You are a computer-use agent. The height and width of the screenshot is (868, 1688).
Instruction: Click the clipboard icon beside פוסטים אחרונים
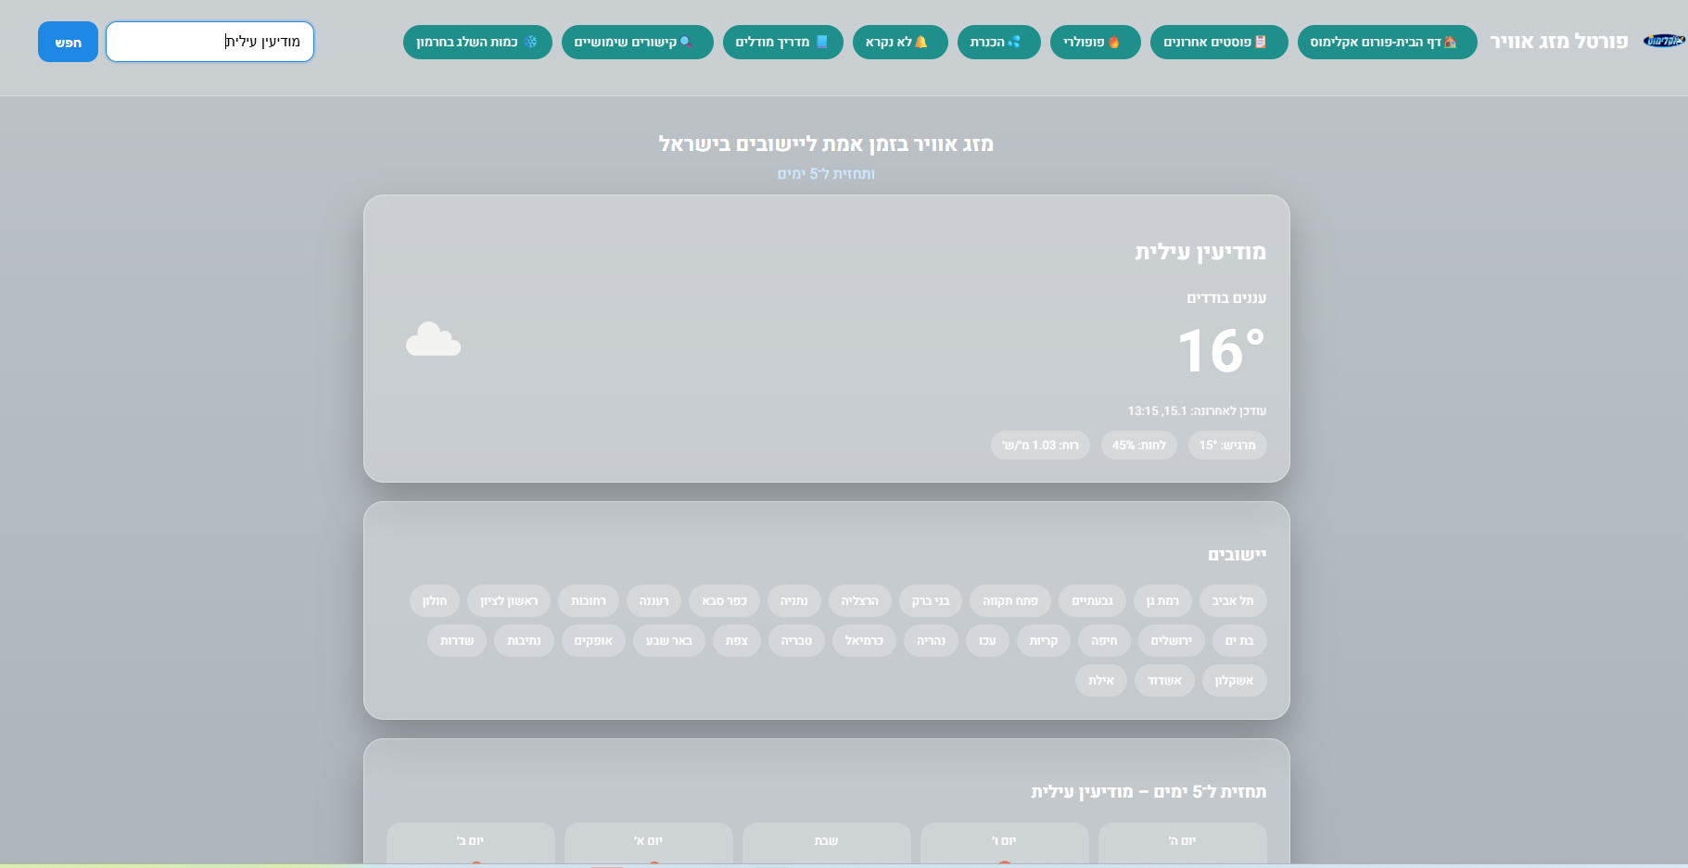(1261, 42)
